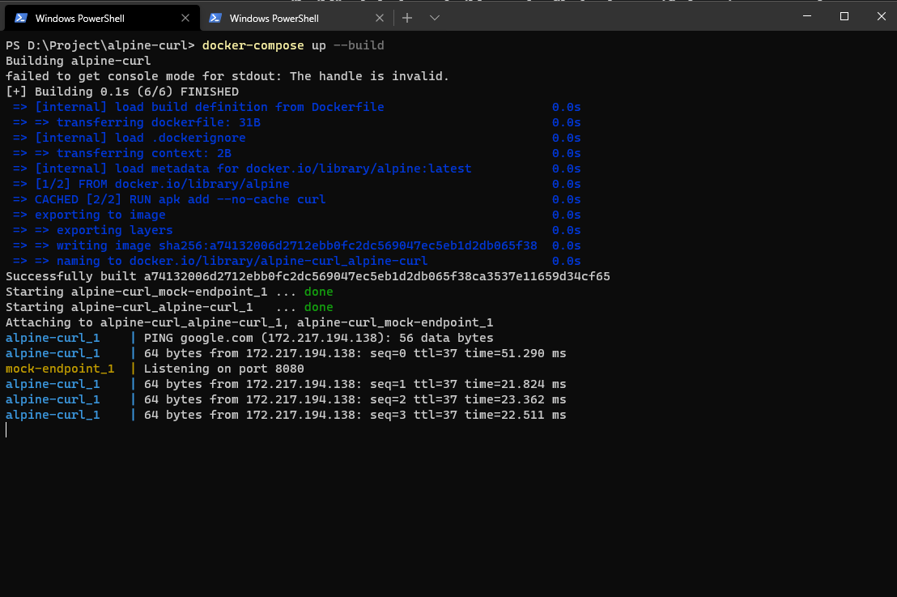Click the 'Building alpine-curl' line

(x=79, y=61)
